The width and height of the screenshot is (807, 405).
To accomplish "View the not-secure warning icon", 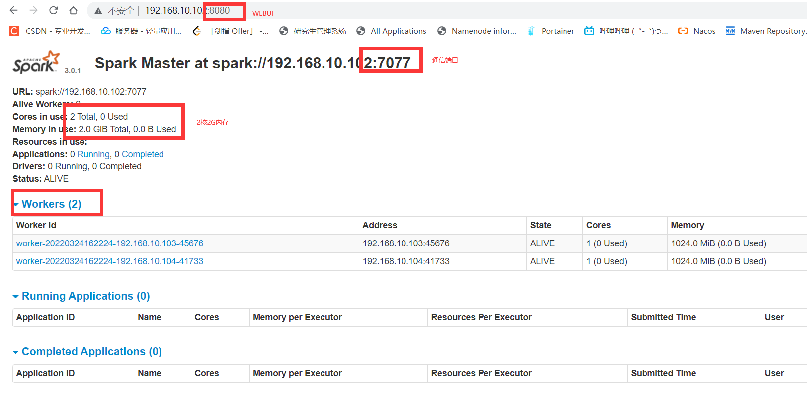I will pyautogui.click(x=98, y=11).
